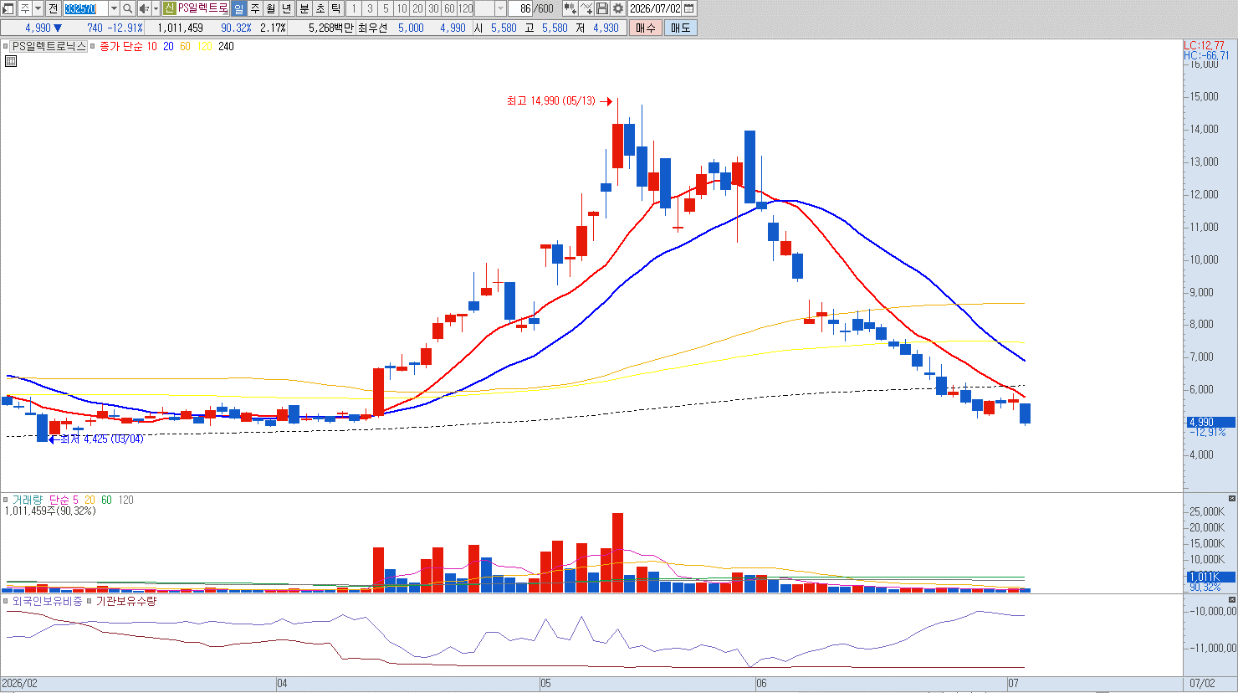The image size is (1238, 693).
Task: Select the minute (분) chart tab
Action: click(304, 8)
